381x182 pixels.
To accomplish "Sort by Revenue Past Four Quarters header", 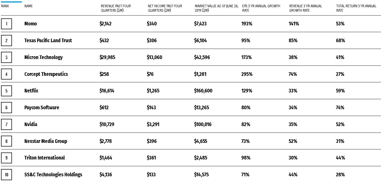I will click(x=116, y=8).
